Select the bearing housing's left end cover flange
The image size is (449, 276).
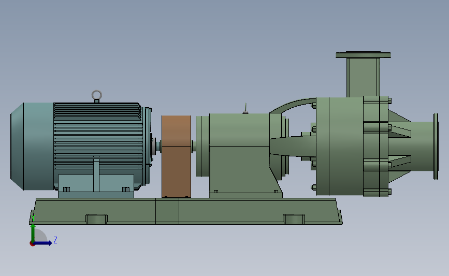tap(202, 146)
